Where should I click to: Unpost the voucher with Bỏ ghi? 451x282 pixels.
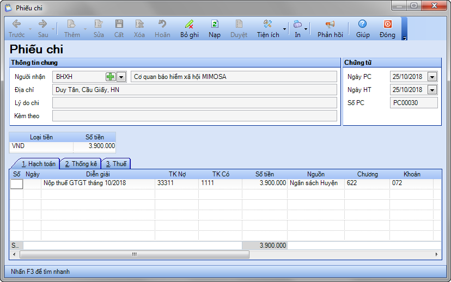point(189,28)
